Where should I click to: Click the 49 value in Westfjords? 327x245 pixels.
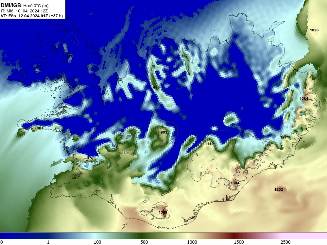(70, 56)
